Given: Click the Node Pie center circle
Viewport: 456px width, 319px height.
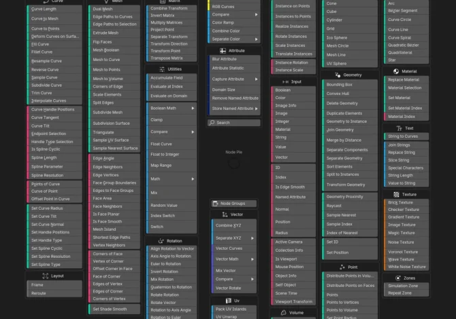Looking at the screenshot, I should coord(234,164).
